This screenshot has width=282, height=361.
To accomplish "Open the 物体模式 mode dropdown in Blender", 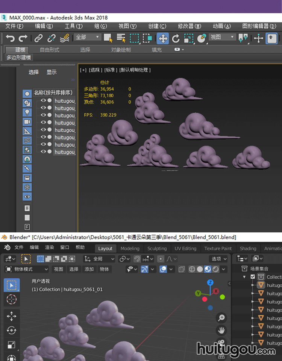I will click(27, 269).
